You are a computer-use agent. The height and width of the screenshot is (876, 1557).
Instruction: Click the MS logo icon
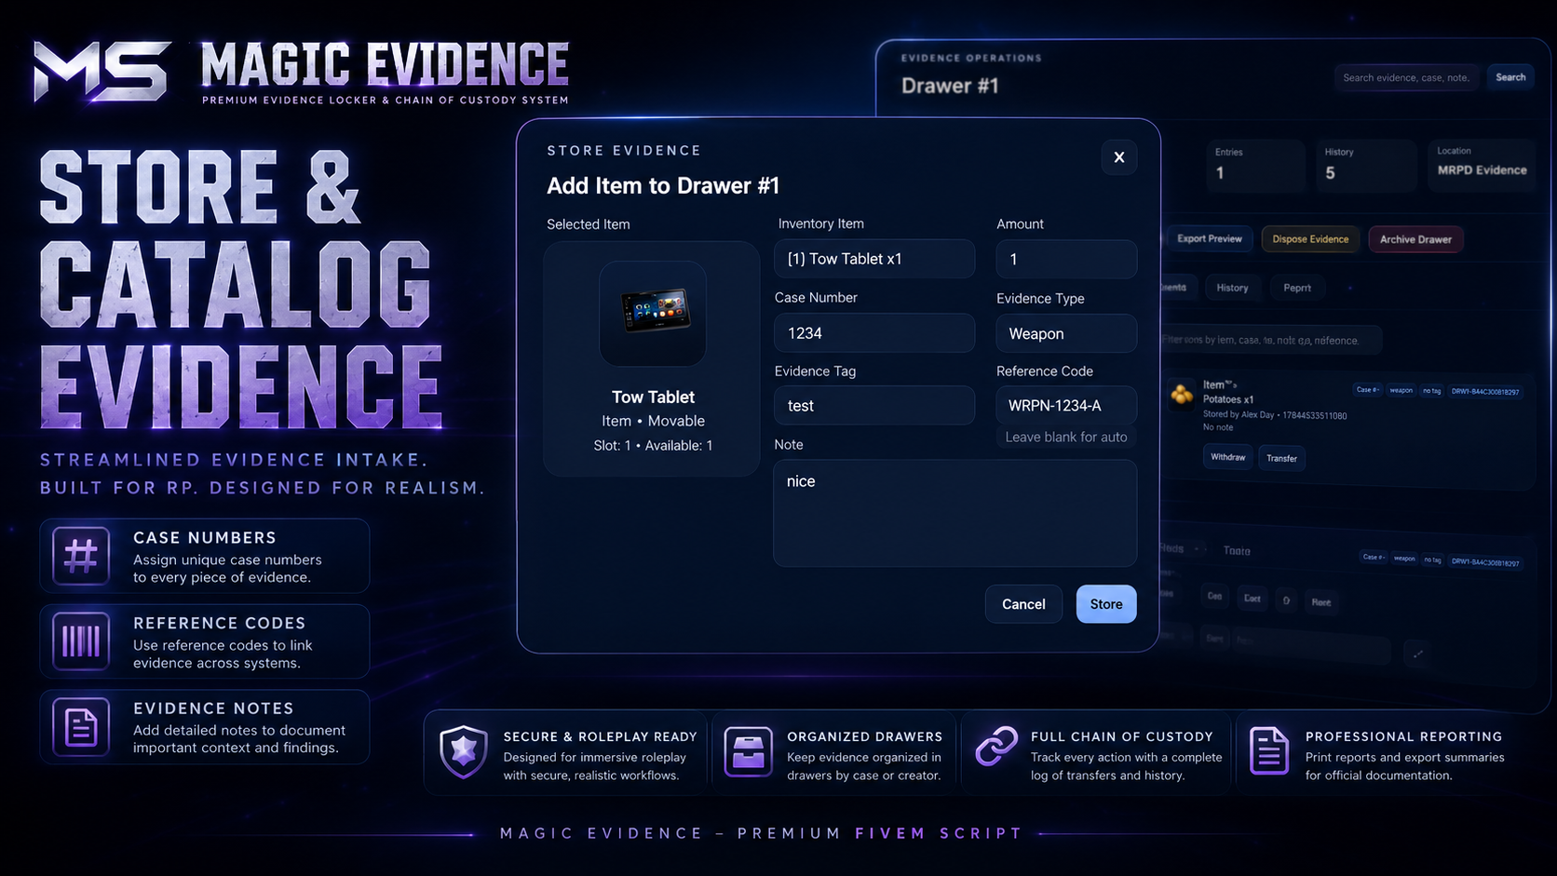pos(102,71)
